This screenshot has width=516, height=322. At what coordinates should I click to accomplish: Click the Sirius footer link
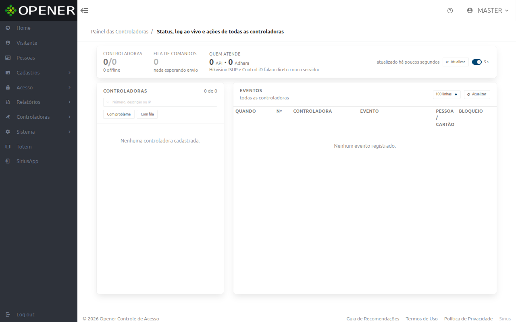[x=505, y=319]
